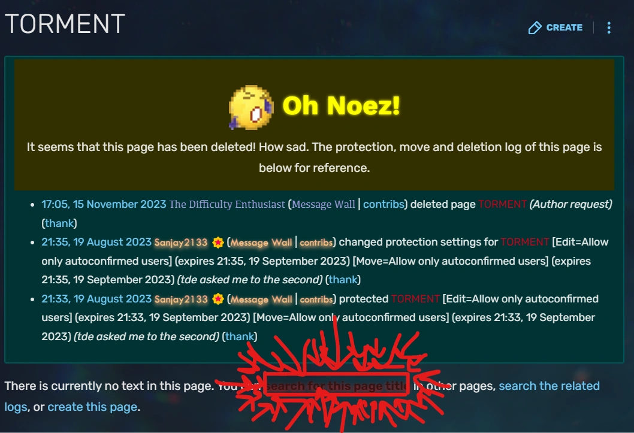Viewport: 634px width, 433px height.
Task: Click the circled search for this page title link
Action: point(336,386)
